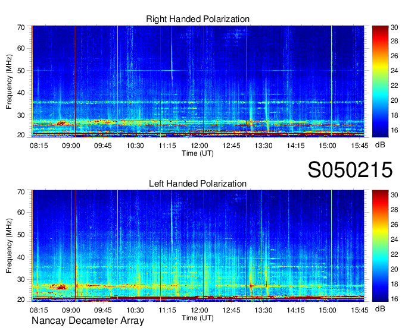
Task: Click the 08:15 time tick on bottom plot
Action: point(39,310)
